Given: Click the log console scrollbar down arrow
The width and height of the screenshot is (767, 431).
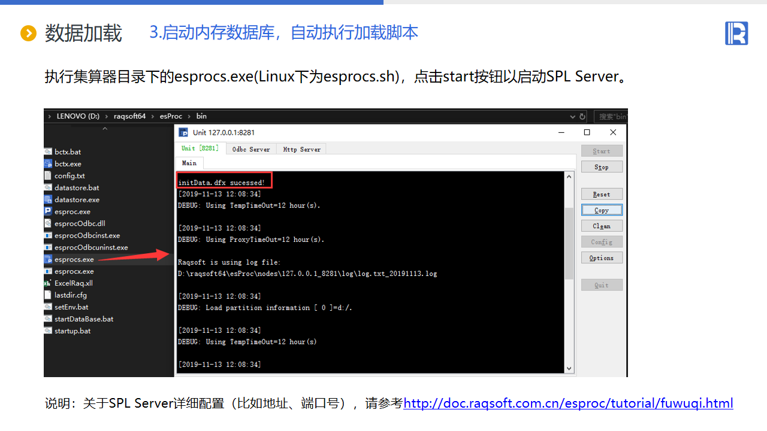Looking at the screenshot, I should (569, 368).
